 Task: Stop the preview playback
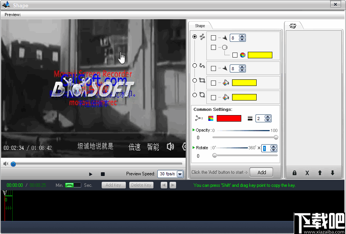point(102,174)
